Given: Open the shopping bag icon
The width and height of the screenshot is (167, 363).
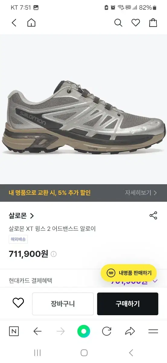Looking at the screenshot, I should click(x=153, y=23).
